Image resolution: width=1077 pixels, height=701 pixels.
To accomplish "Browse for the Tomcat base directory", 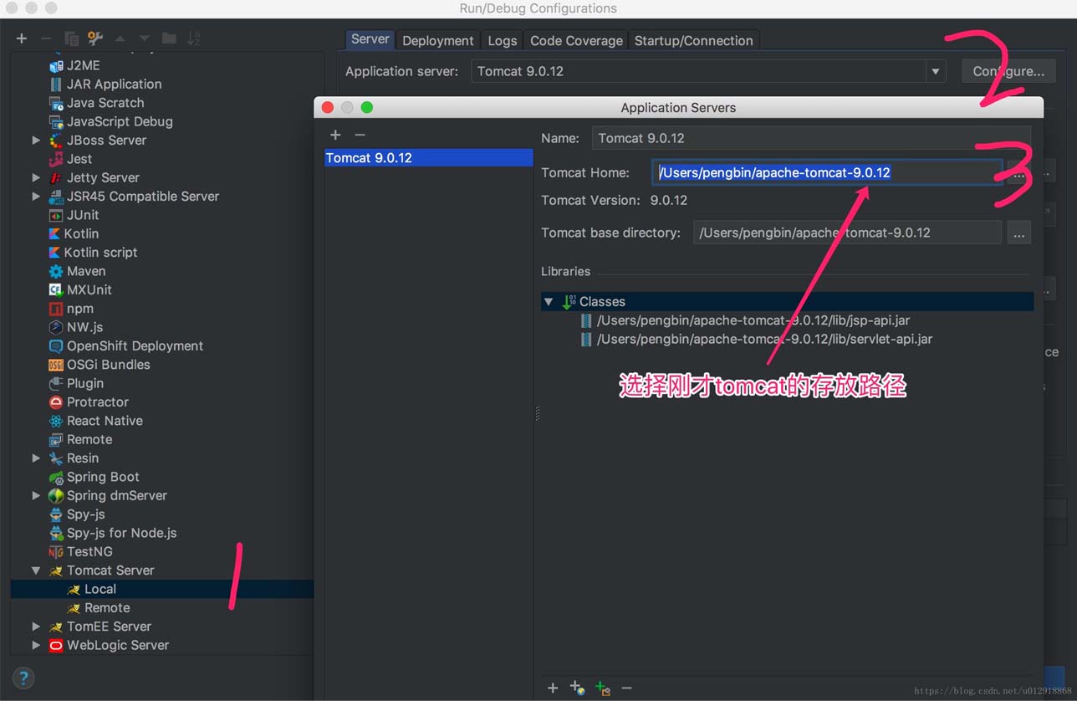I will click(1018, 233).
